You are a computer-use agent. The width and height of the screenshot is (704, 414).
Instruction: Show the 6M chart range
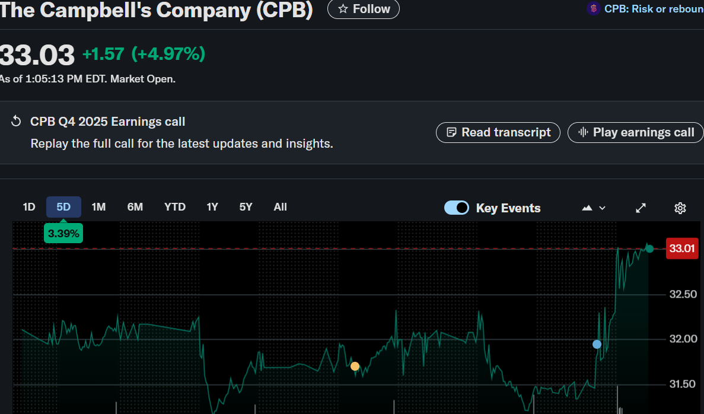[135, 207]
